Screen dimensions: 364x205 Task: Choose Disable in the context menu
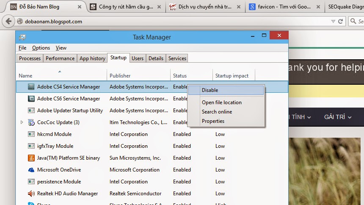coord(226,90)
